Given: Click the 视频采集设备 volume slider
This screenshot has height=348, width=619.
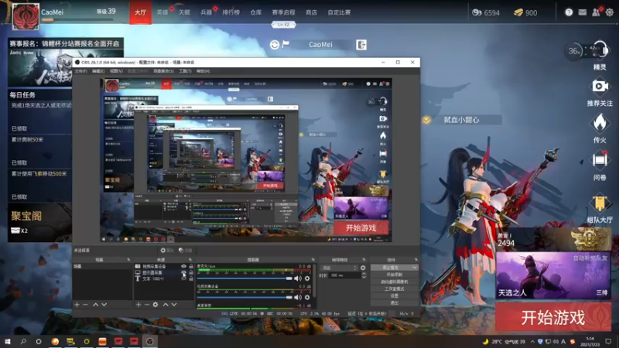Looking at the screenshot, I should pyautogui.click(x=245, y=297).
